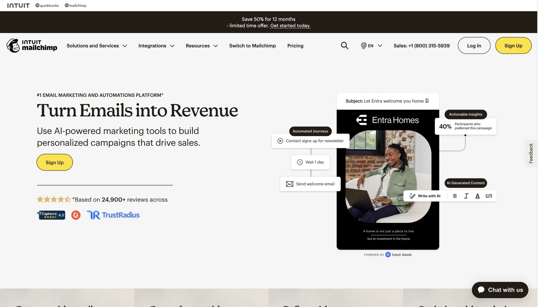
Task: Open the Intuit logo link
Action: [18, 5]
